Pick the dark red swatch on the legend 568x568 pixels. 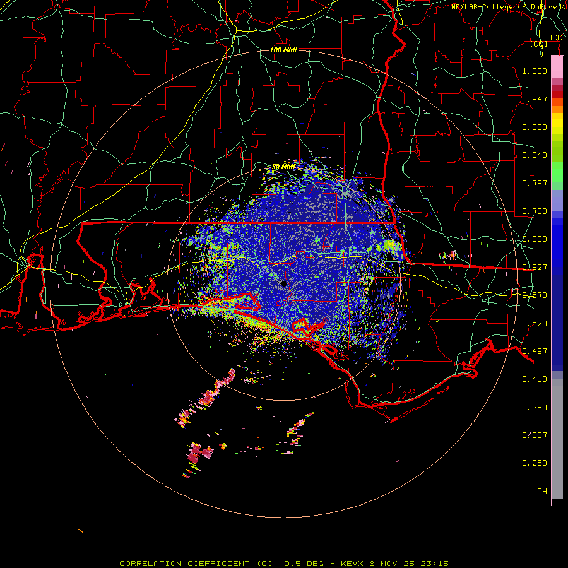[557, 95]
